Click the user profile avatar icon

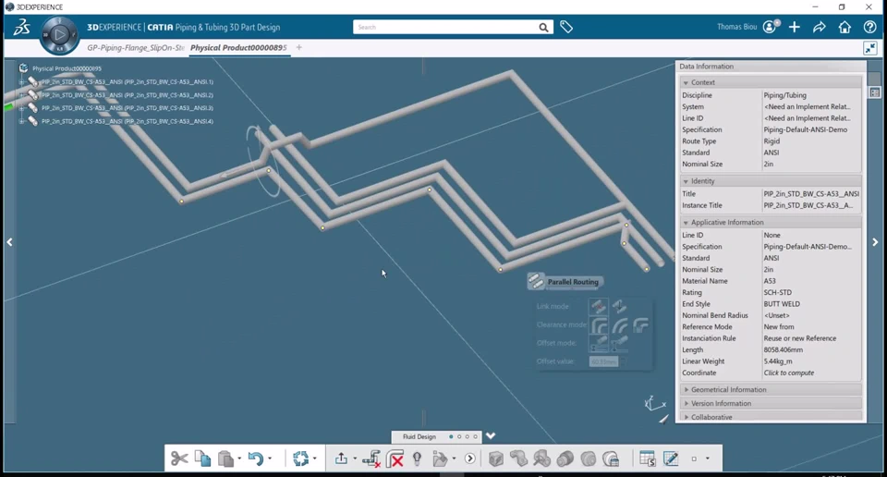(770, 27)
